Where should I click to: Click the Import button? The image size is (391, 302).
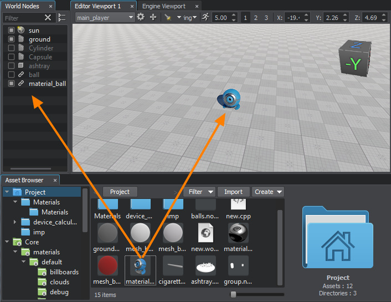coord(233,192)
